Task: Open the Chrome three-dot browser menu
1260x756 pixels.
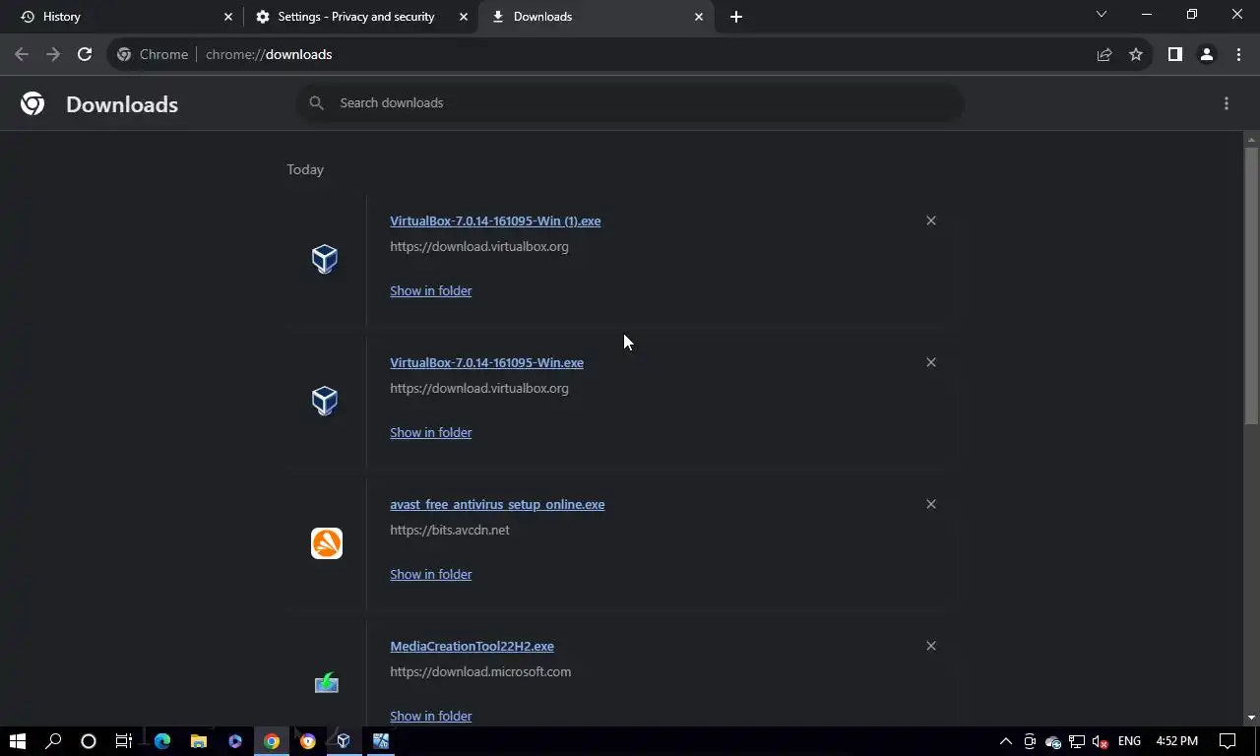Action: (x=1238, y=54)
